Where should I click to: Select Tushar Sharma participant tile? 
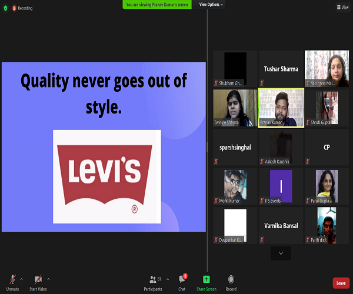click(281, 69)
